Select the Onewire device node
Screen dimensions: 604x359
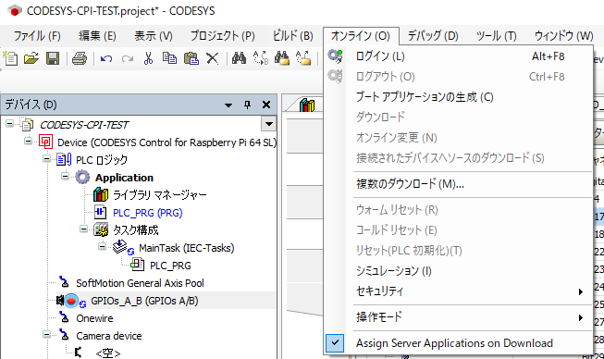pyautogui.click(x=94, y=318)
